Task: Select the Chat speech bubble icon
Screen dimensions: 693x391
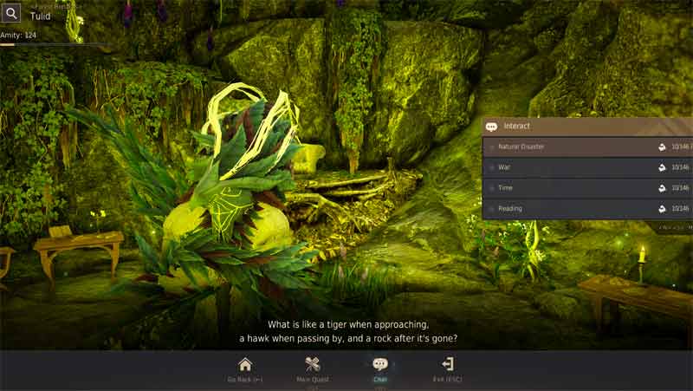Action: tap(380, 364)
